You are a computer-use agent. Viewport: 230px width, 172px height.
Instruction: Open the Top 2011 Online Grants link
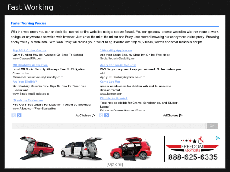click(29, 50)
